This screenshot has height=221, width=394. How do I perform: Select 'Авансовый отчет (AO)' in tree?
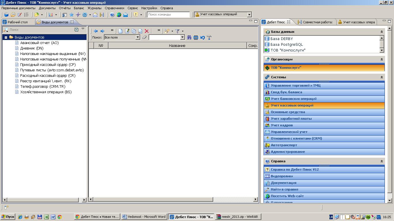39,43
